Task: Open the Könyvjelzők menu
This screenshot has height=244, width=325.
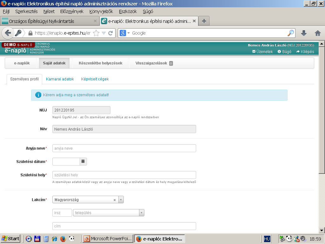Action: point(101,11)
